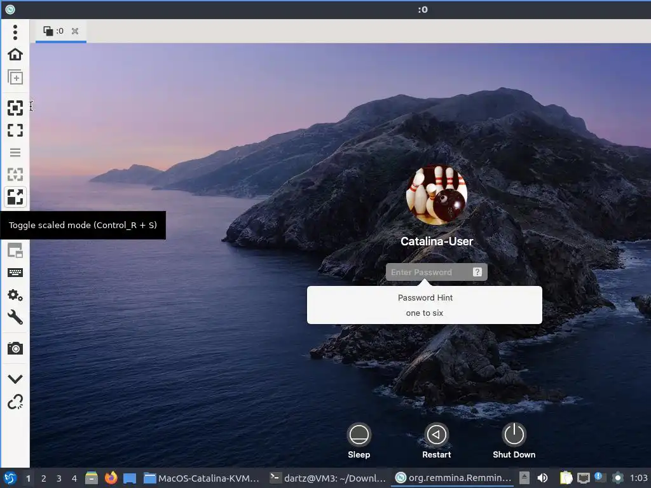Switch to workspace 1
651x488 pixels.
coord(28,478)
